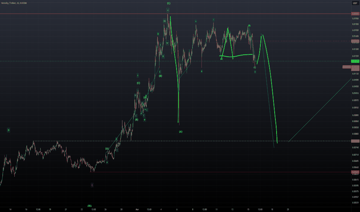Image resolution: width=360 pixels, height=212 pixels.
Task: Click the Mar label on the time axis
Action: [x=137, y=209]
